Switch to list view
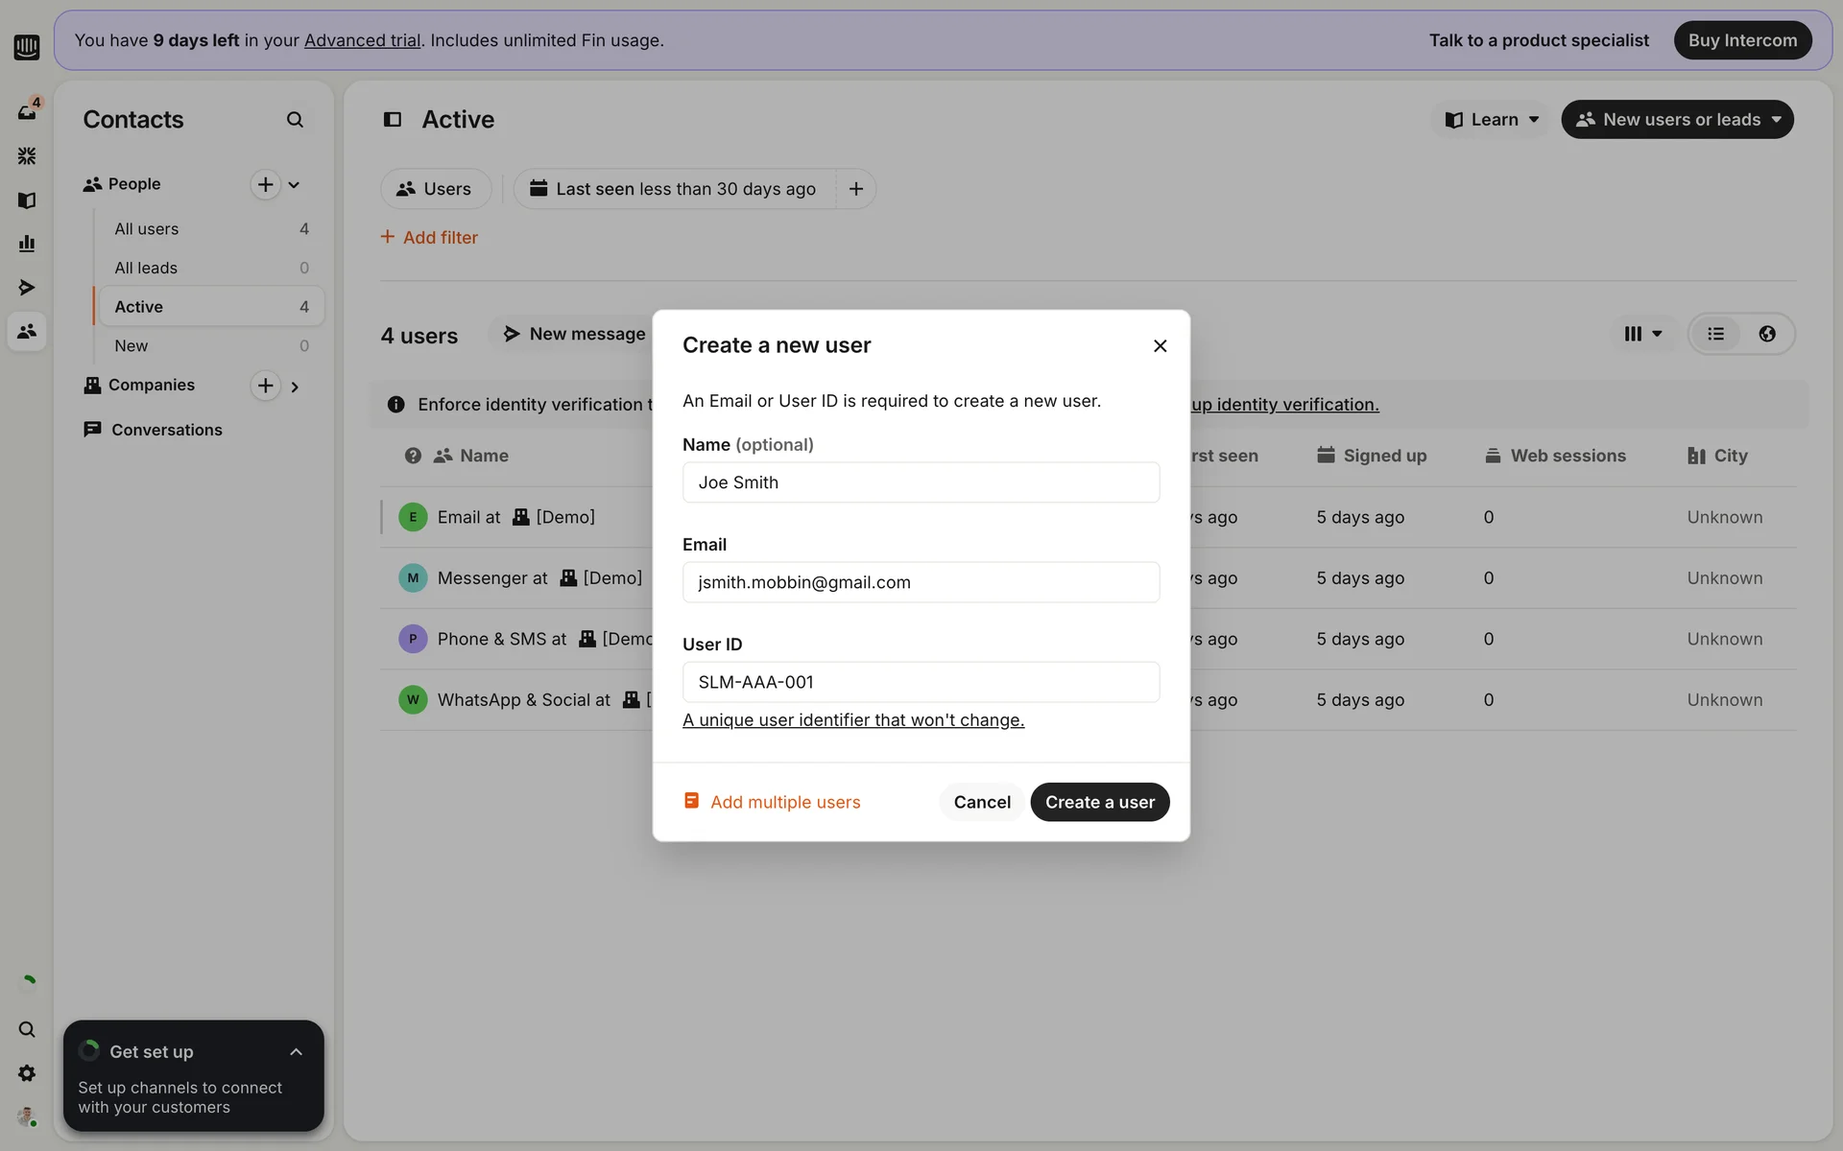This screenshot has width=1843, height=1151. click(1715, 334)
